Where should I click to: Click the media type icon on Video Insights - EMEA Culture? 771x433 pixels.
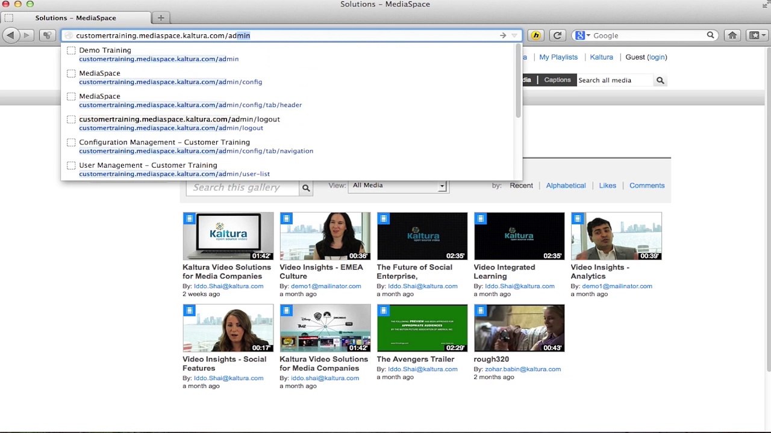coord(286,218)
